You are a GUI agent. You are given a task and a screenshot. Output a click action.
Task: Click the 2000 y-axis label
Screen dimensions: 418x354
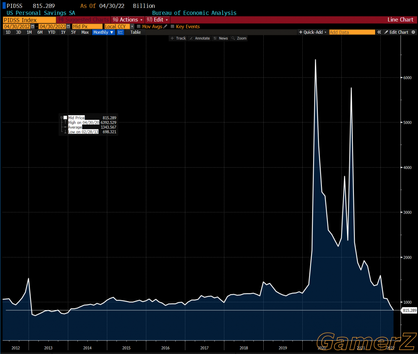coord(408,258)
